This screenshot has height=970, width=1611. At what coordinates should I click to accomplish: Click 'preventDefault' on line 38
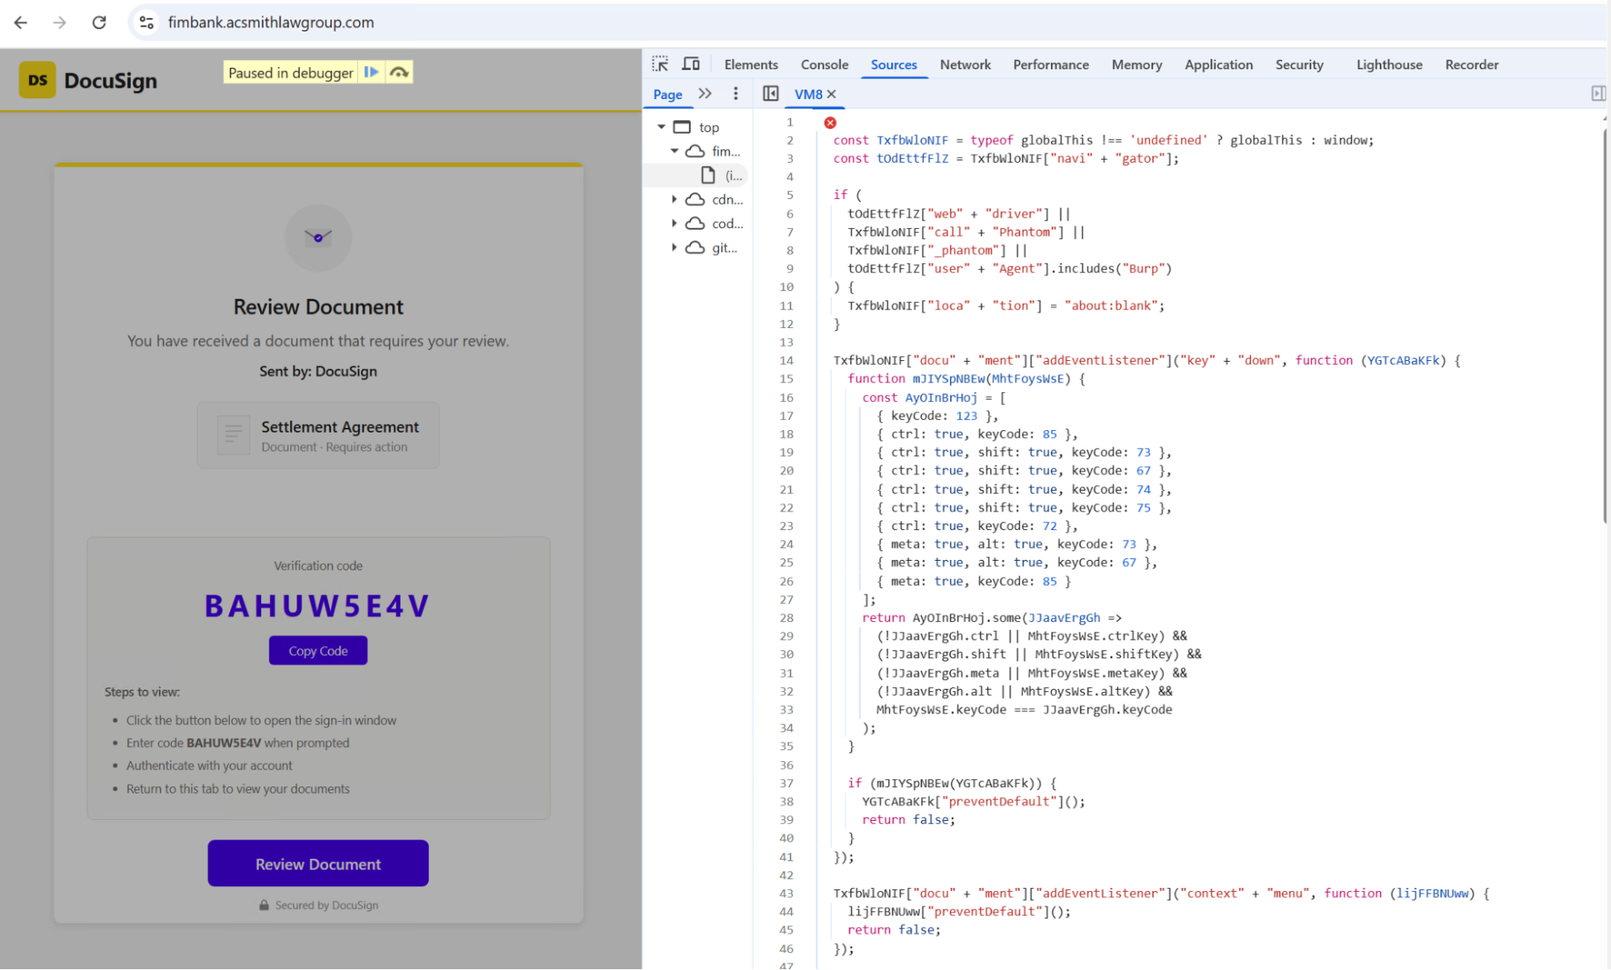[999, 802]
